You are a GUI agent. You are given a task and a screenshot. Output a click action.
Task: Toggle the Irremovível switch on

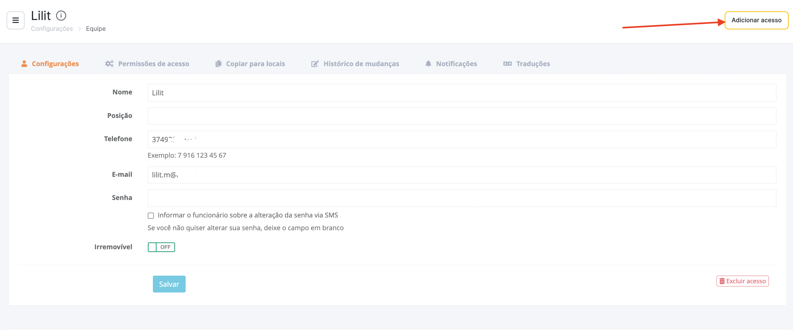[x=161, y=247]
